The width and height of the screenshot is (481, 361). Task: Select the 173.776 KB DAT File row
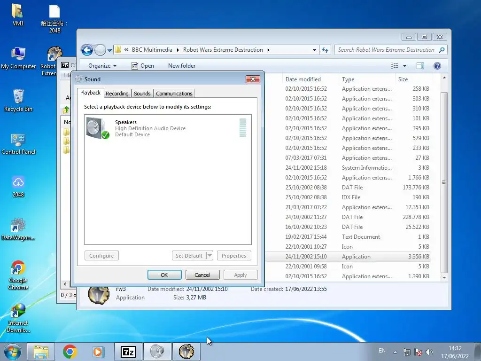click(348, 187)
